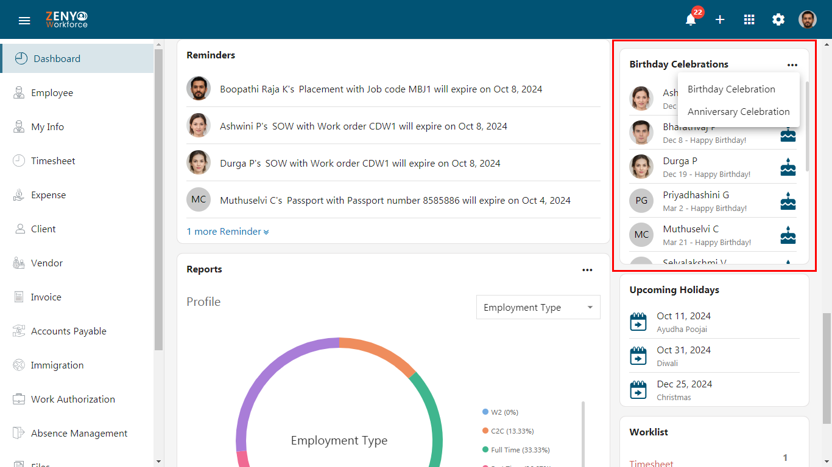832x467 pixels.
Task: Select Anniversary Celebration from the popup menu
Action: point(738,112)
